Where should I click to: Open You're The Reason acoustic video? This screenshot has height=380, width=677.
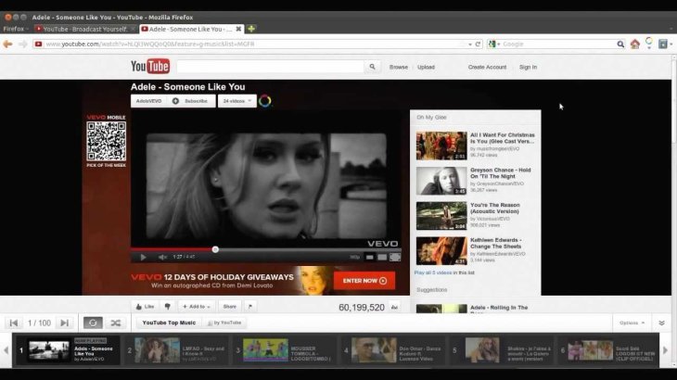tap(476, 216)
